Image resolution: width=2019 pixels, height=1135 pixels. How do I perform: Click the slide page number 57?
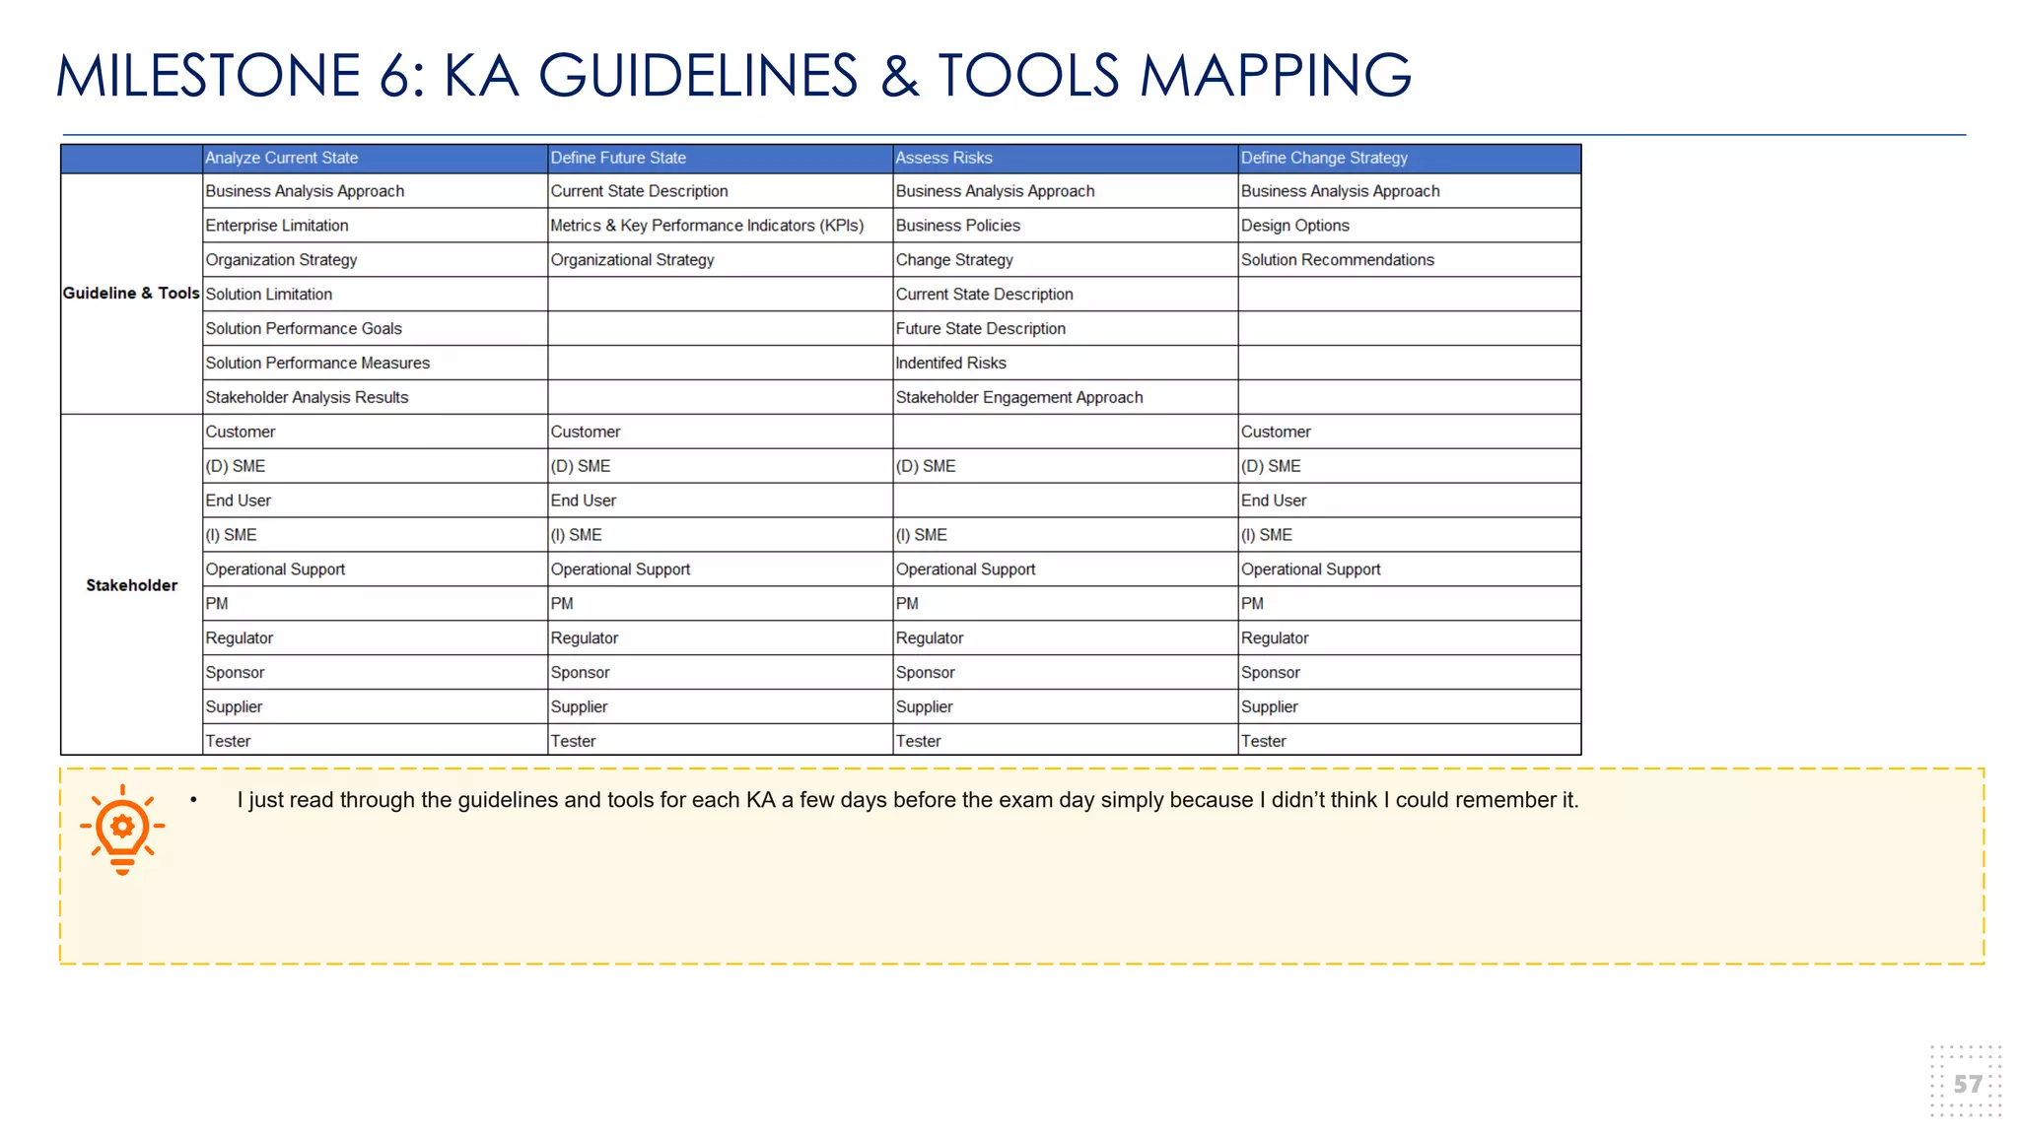[1968, 1085]
